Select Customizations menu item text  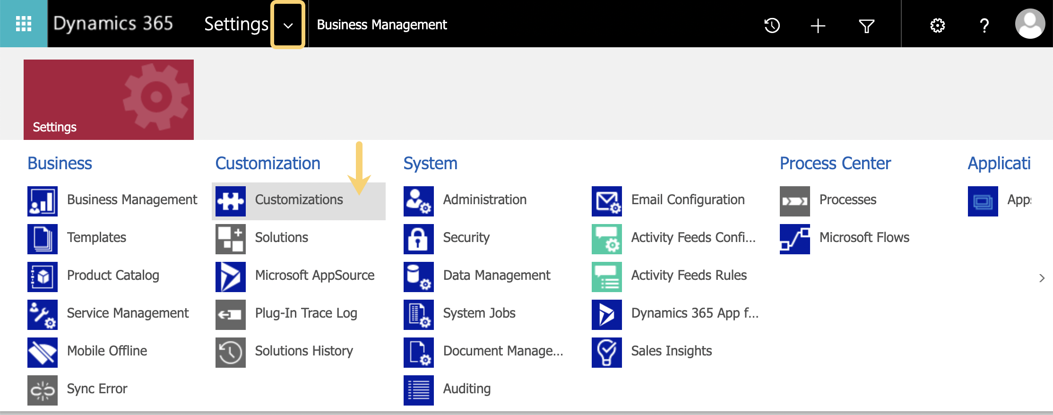pos(299,199)
